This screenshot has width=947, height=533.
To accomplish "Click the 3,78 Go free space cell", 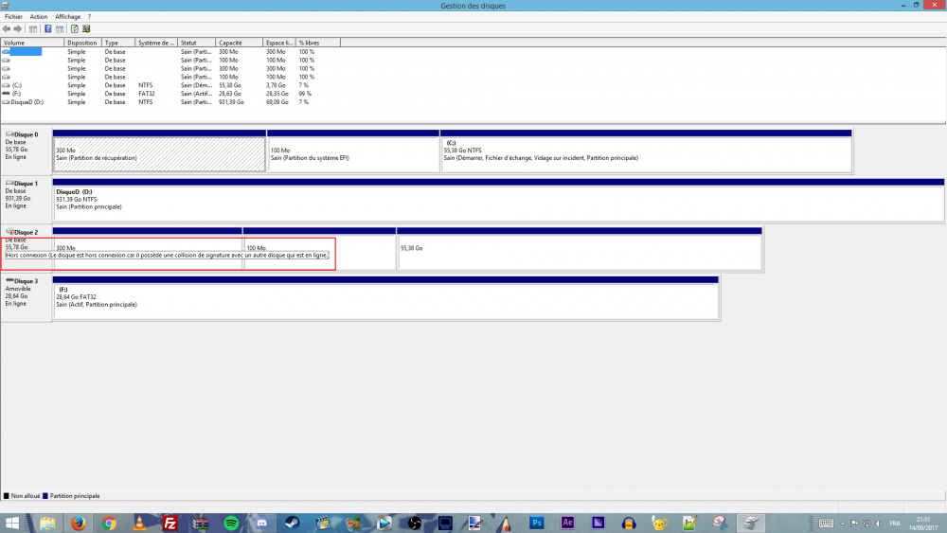I will tap(276, 86).
